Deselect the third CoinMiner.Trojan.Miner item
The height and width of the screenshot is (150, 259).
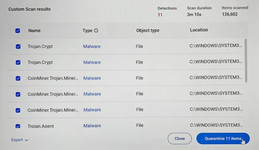click(18, 110)
